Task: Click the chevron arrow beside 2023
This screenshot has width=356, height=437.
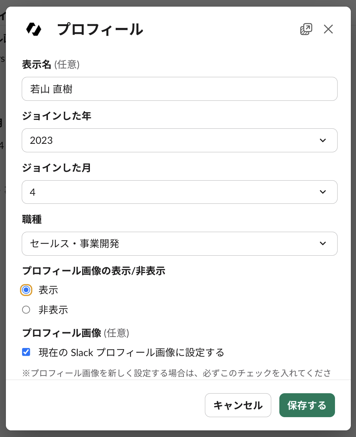Action: [x=323, y=140]
